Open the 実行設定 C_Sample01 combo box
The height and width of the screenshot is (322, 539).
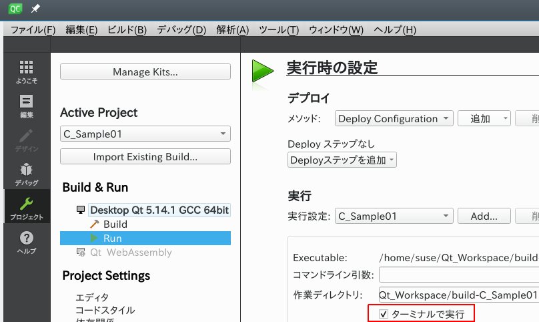tap(394, 216)
